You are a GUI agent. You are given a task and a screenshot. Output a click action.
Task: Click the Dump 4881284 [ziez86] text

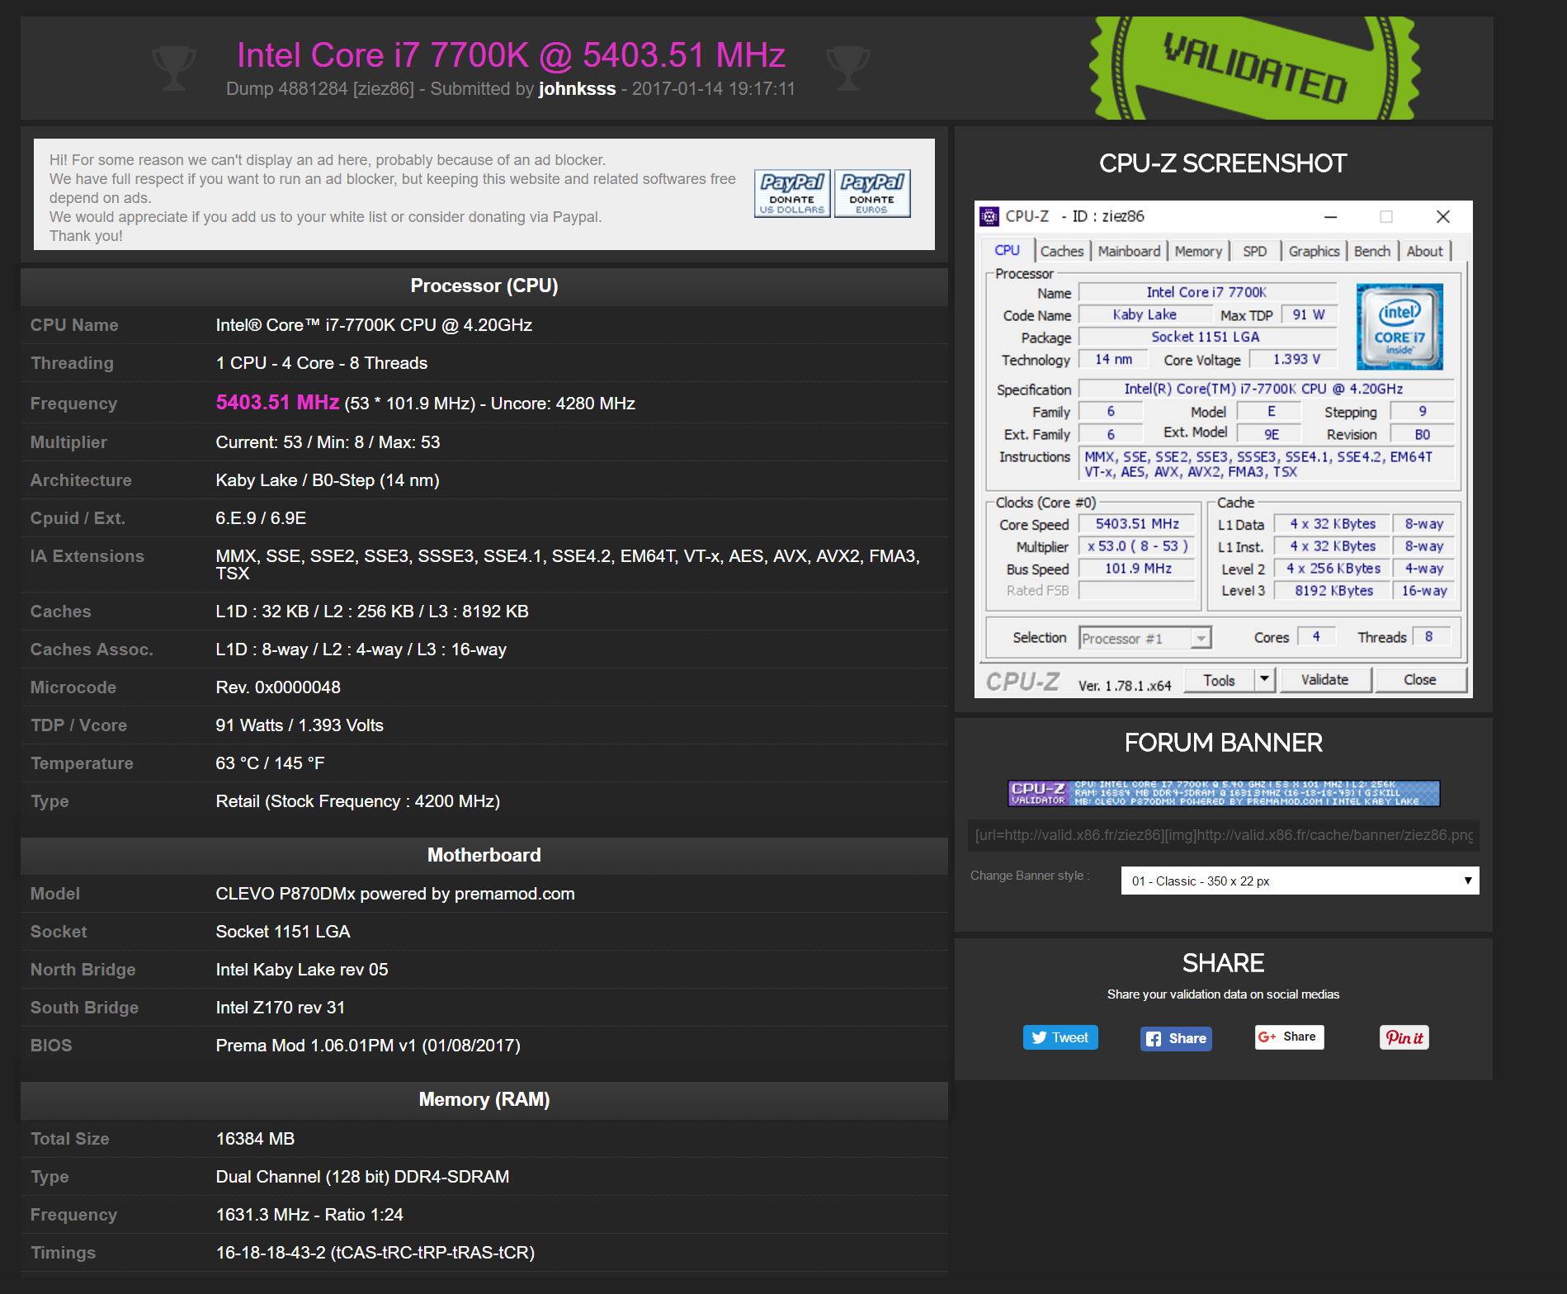click(320, 89)
